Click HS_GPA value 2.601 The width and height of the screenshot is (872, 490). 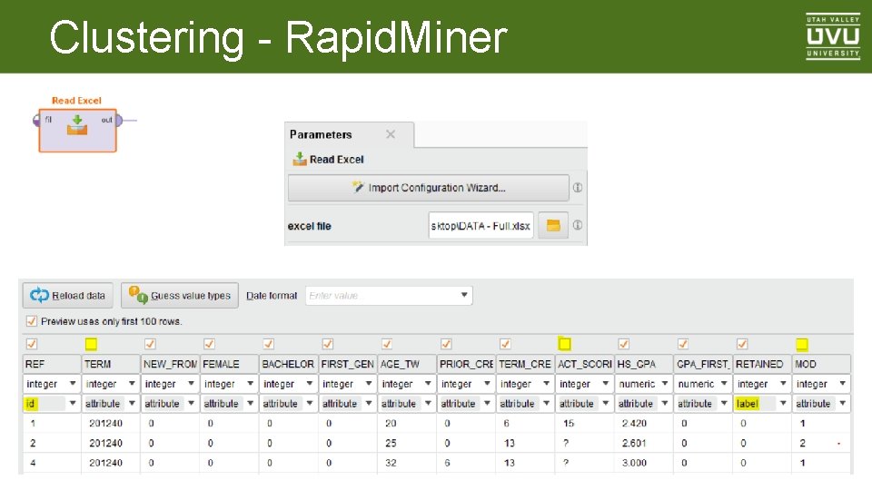pyautogui.click(x=634, y=444)
